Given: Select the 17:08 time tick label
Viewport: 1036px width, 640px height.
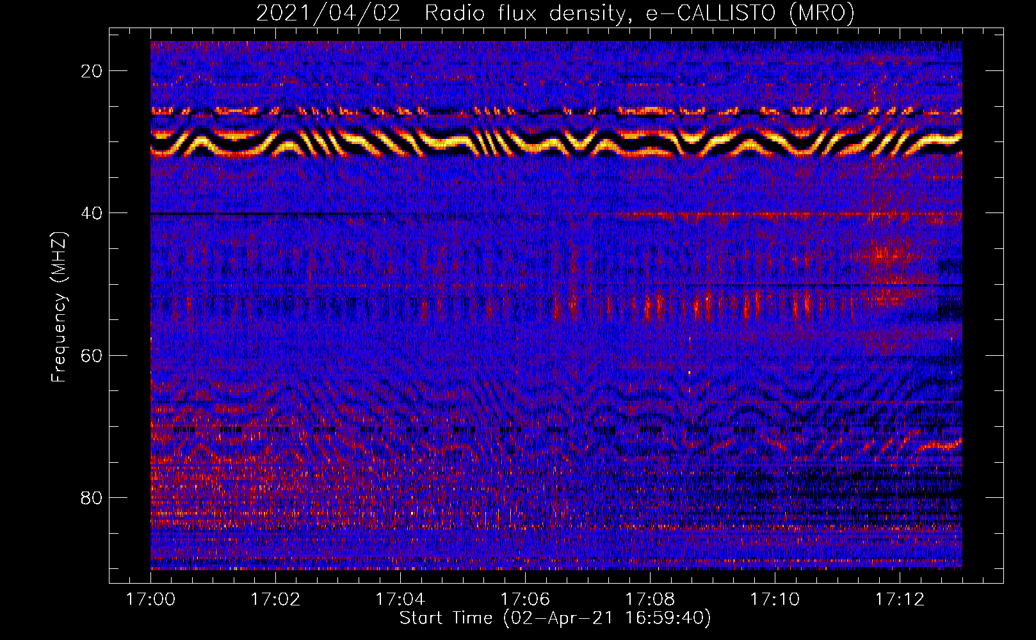Looking at the screenshot, I should 650,600.
